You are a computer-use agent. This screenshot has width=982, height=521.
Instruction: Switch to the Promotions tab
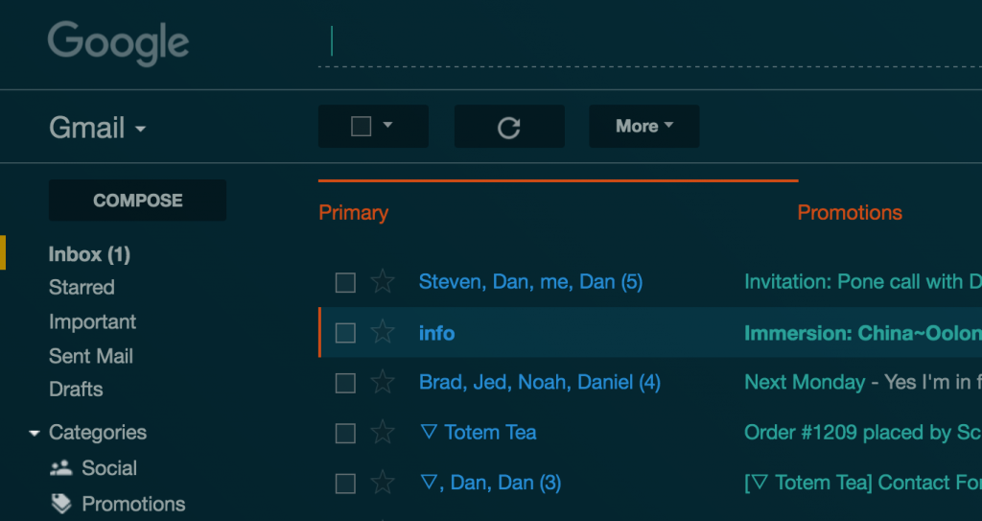click(850, 213)
